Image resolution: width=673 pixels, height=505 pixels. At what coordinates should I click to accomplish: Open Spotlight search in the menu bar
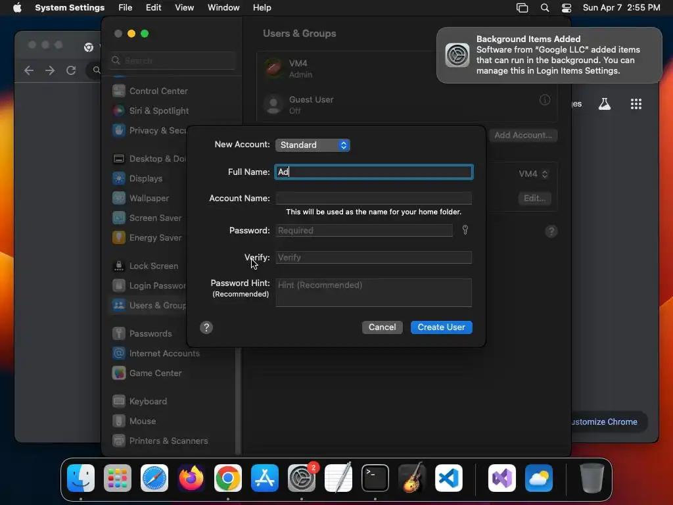coord(545,8)
